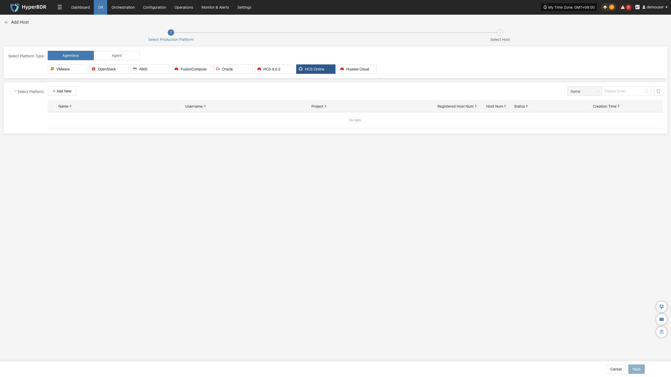Toggle the hamburger menu icon
671x377 pixels.
click(x=60, y=7)
